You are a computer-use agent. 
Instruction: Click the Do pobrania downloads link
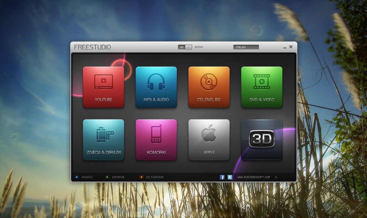coord(155,177)
